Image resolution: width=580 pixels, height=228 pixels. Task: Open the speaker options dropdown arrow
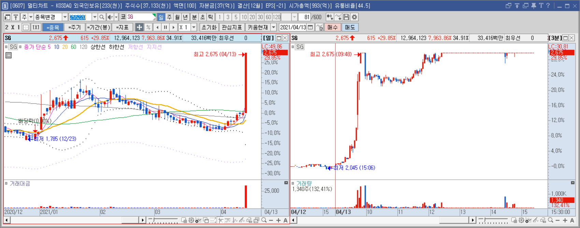[x=116, y=17]
